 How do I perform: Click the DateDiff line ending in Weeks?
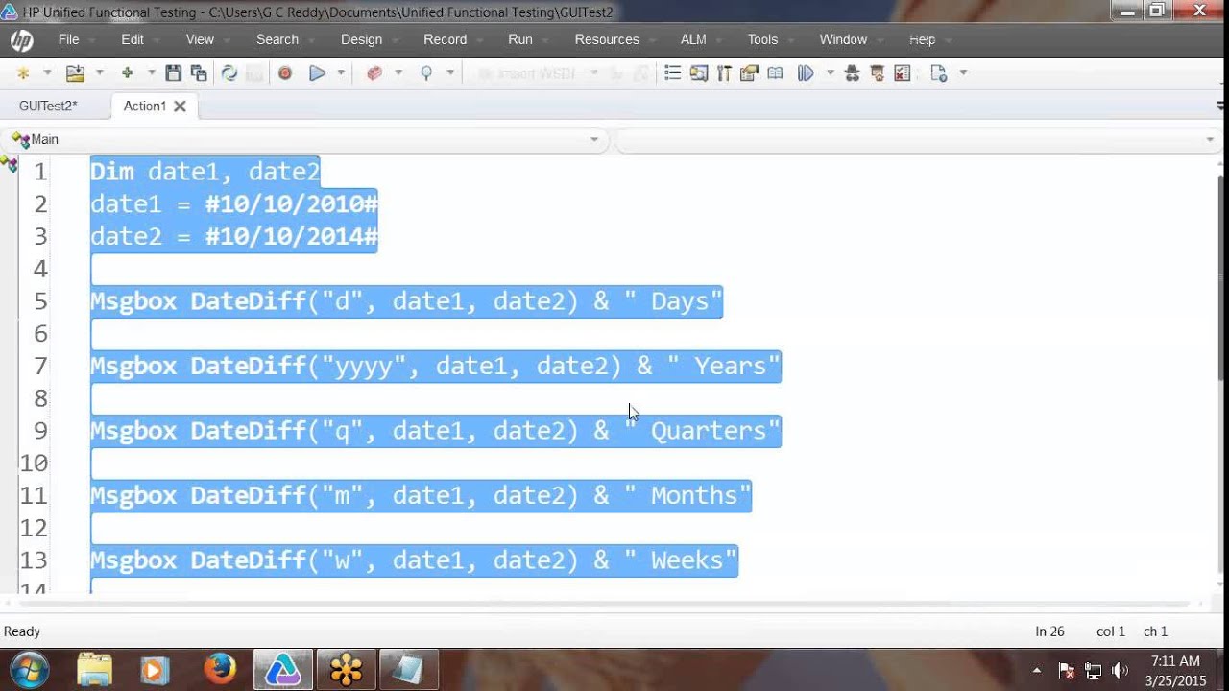coord(414,560)
